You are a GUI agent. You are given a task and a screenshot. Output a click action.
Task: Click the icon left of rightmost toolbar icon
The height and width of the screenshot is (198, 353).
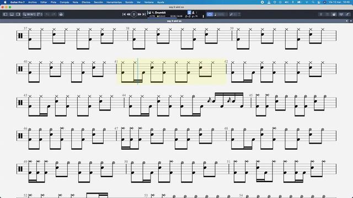[x=341, y=14]
